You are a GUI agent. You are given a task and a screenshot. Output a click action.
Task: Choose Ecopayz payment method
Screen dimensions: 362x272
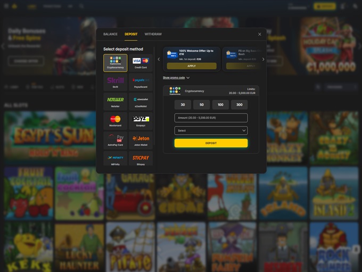(141, 121)
